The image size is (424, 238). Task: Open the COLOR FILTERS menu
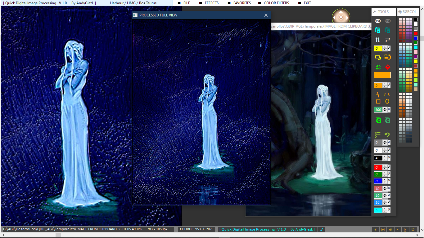(x=276, y=3)
